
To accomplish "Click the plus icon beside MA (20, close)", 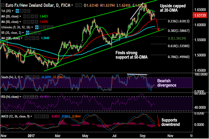I will click(x=33, y=16).
